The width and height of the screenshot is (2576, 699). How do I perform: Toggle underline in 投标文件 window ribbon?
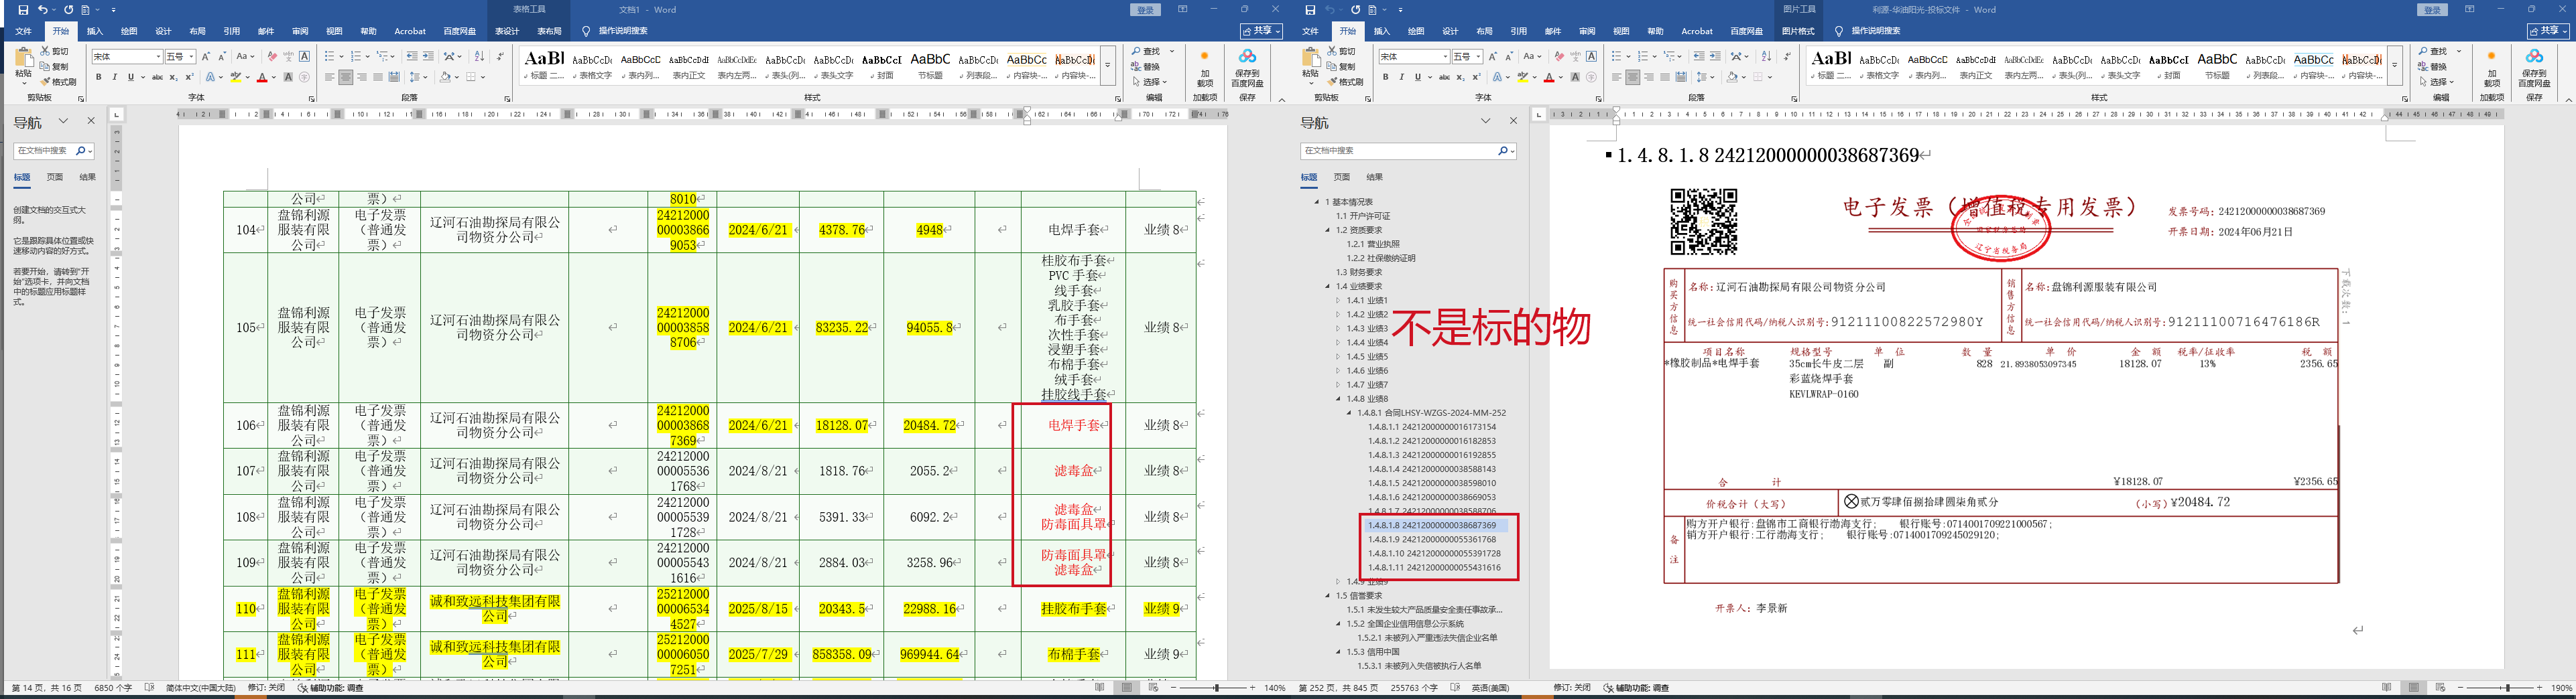tap(1417, 77)
